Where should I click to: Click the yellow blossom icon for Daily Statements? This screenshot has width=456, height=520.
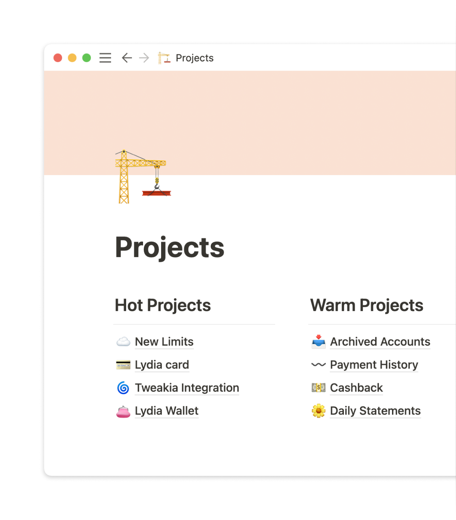[318, 411]
